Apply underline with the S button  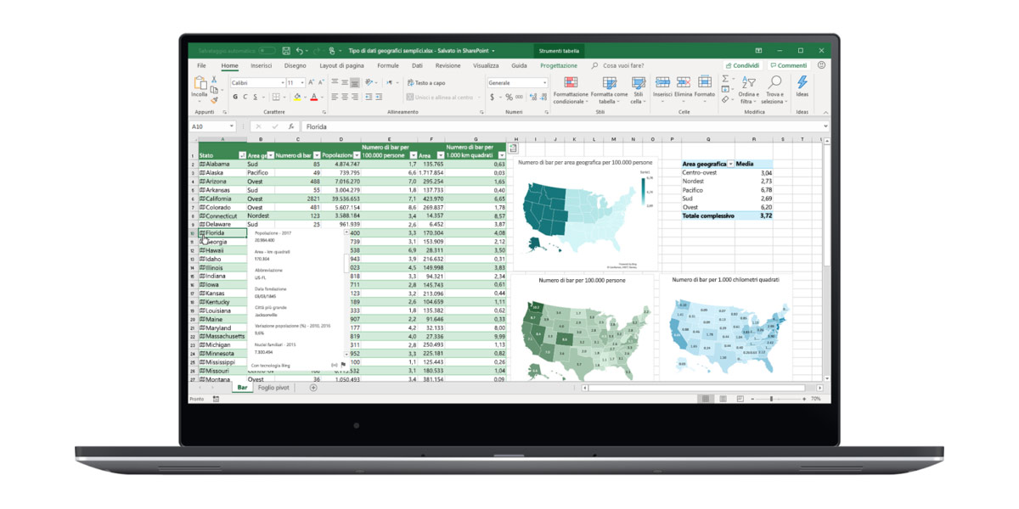pos(255,97)
